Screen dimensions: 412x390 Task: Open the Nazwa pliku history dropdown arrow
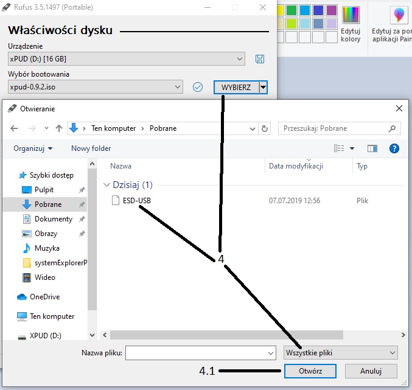[x=271, y=353]
